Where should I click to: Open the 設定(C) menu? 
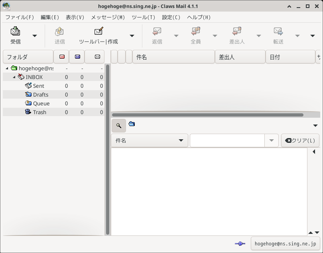coord(171,17)
